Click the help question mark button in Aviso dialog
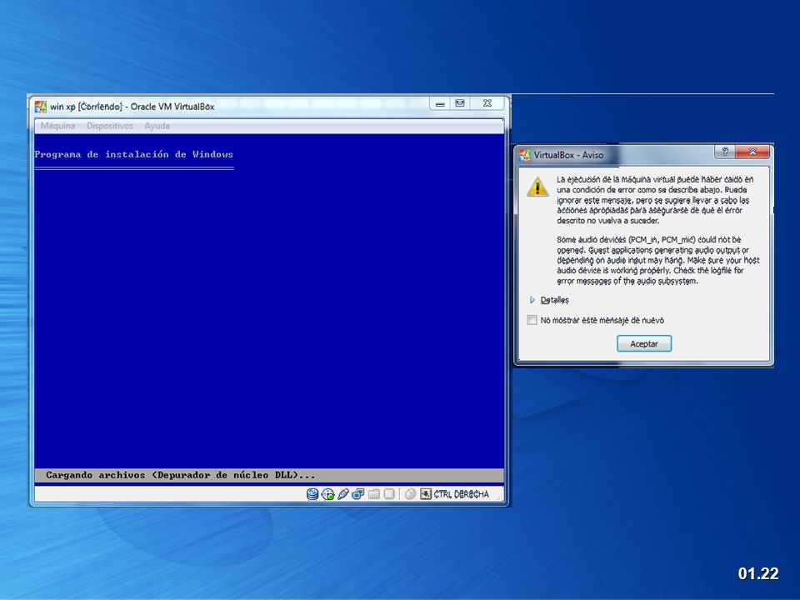 (725, 152)
